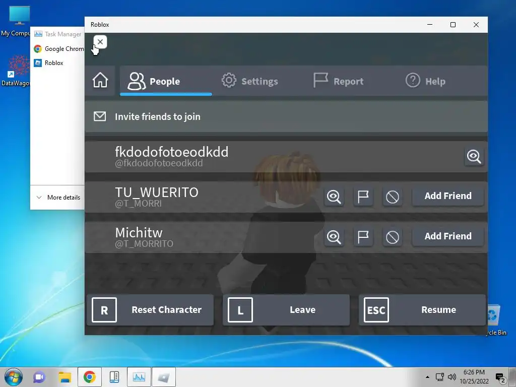Add TU_WUERITO as a friend
The height and width of the screenshot is (387, 516).
point(448,196)
